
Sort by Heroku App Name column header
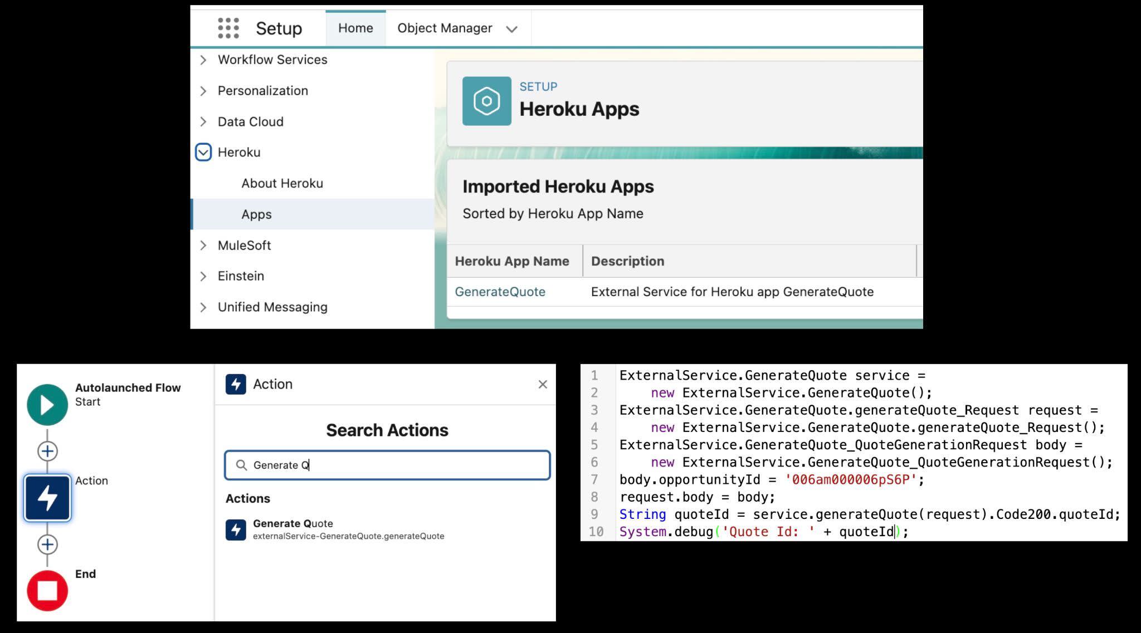click(x=512, y=261)
